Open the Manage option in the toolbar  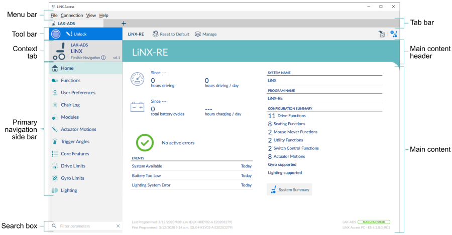[x=205, y=34]
